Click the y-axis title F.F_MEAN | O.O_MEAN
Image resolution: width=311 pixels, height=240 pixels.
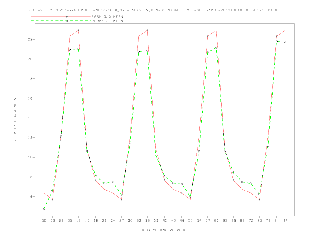[x=15, y=121]
